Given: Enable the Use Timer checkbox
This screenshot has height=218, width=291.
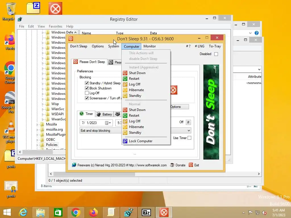Looking at the screenshot, I should [x=189, y=138].
